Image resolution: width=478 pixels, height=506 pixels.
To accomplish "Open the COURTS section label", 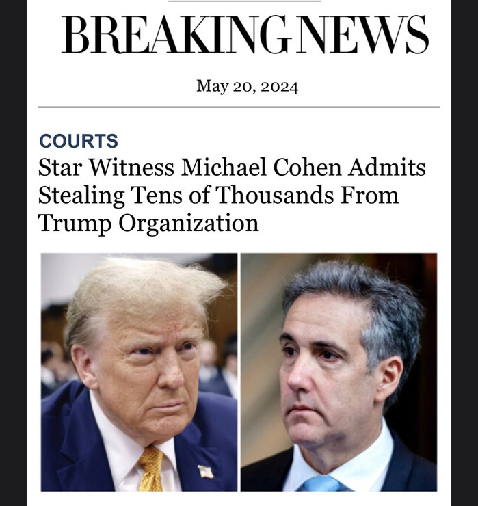I will [x=79, y=141].
